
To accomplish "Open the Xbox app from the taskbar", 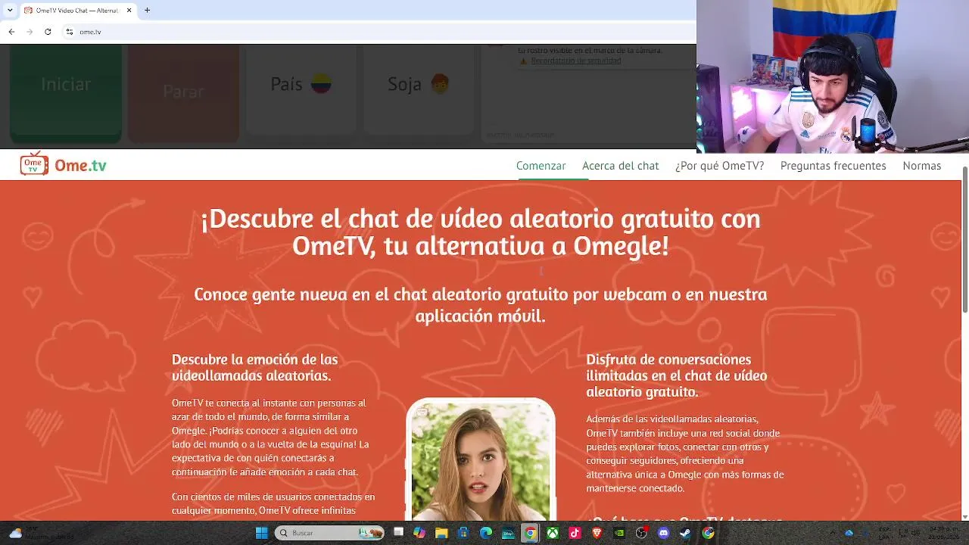I will coord(553,533).
